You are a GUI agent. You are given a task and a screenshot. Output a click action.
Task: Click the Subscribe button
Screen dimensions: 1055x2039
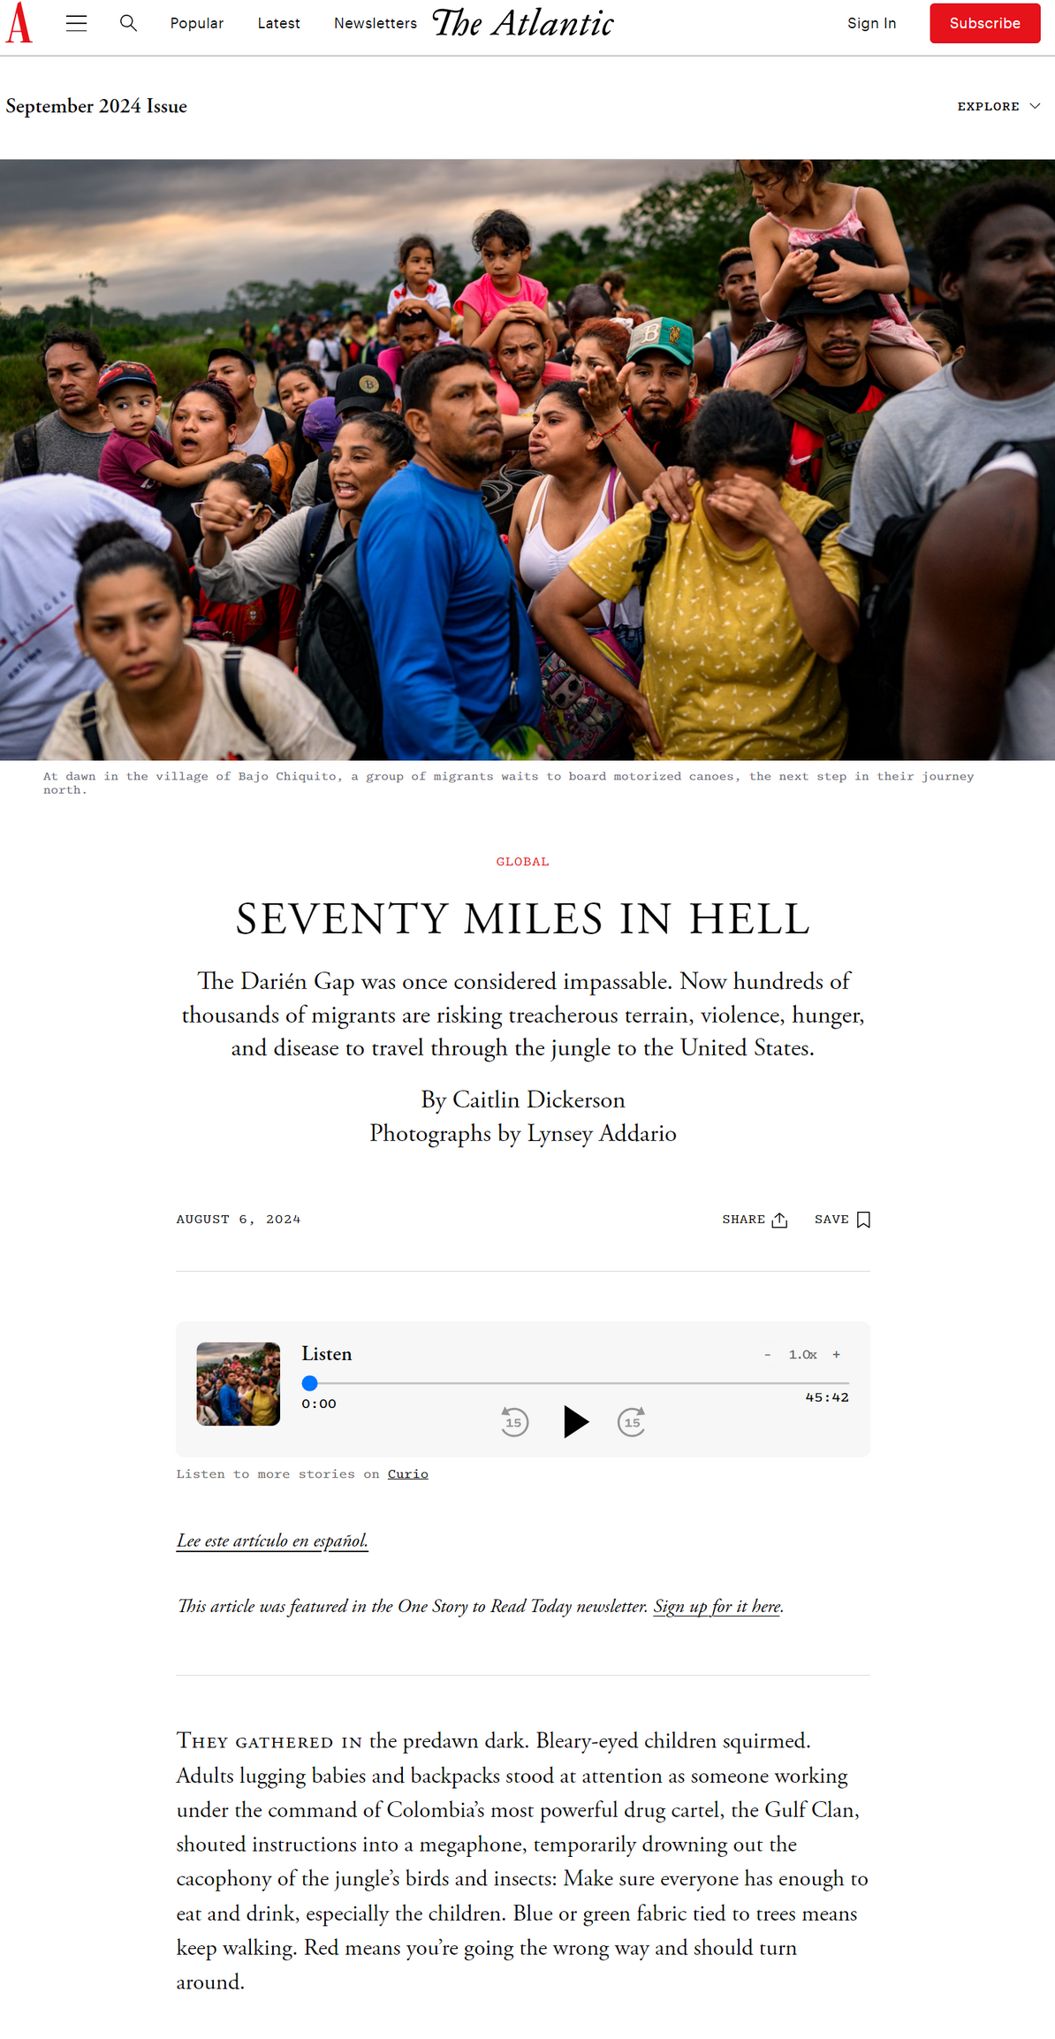click(984, 23)
